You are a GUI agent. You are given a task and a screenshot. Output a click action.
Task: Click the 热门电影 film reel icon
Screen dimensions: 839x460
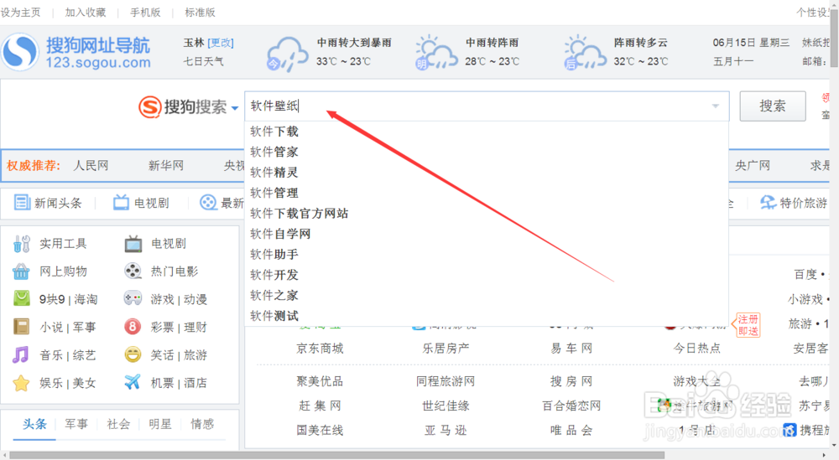133,271
